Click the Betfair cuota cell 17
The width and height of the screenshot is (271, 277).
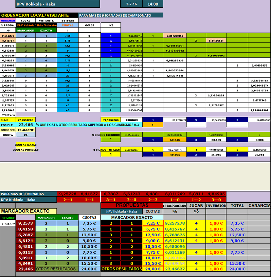68,100
